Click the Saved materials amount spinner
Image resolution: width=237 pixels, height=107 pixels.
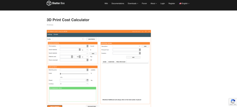[x=80, y=49]
